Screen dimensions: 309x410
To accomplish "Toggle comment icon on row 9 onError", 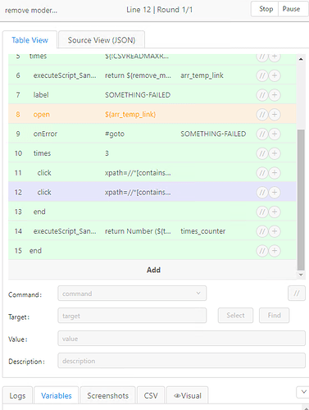I will pyautogui.click(x=262, y=134).
